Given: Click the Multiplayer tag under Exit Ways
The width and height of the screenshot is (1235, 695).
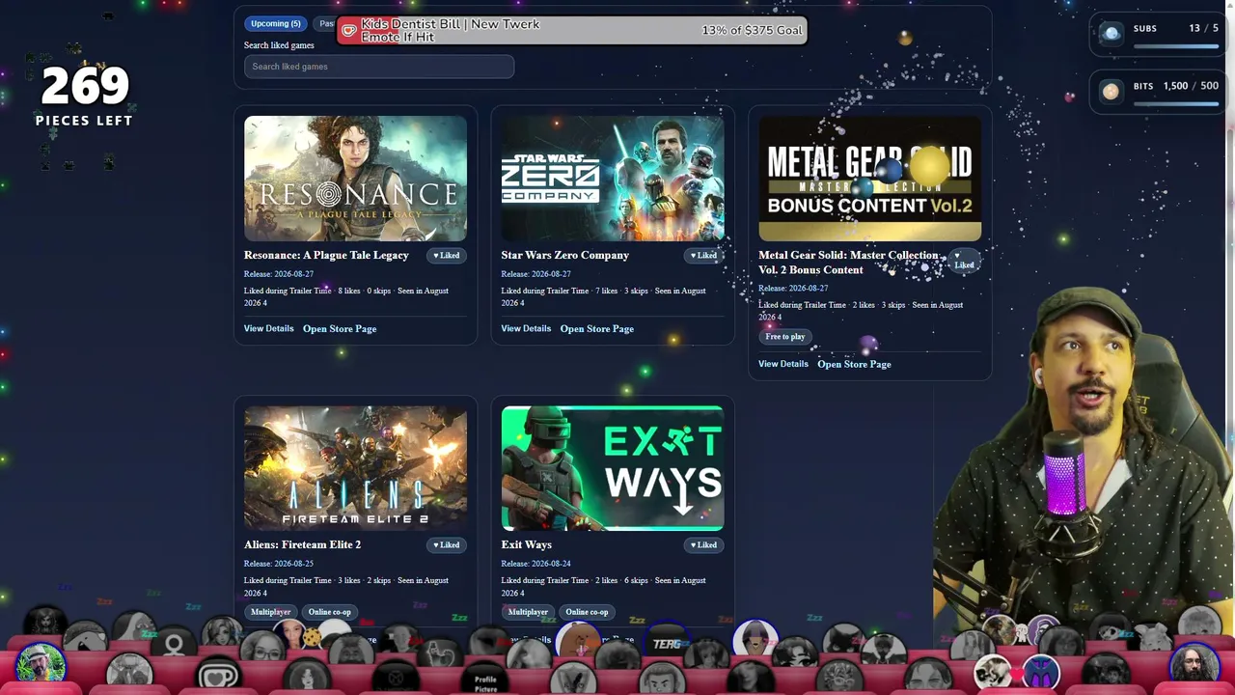Looking at the screenshot, I should coord(528,612).
